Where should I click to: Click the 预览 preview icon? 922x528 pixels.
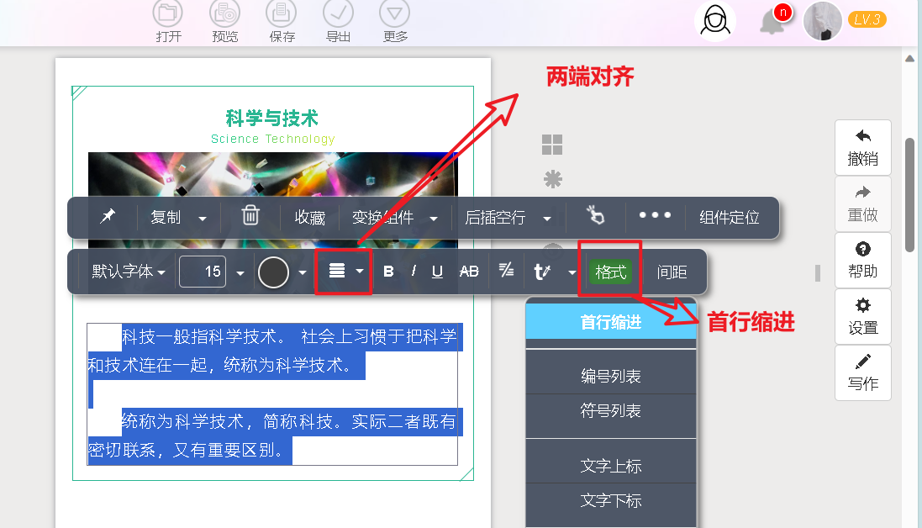pos(224,13)
